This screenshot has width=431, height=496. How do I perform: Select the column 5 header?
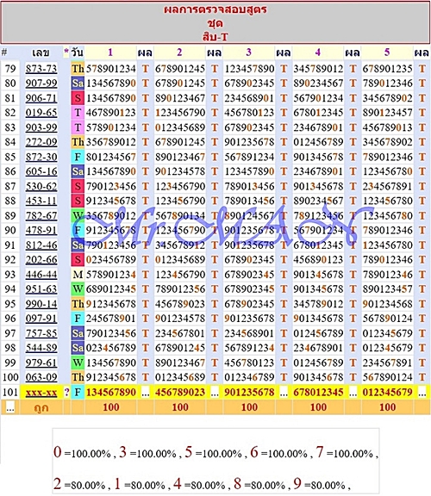click(387, 53)
